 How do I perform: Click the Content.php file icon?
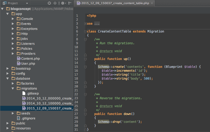pos(19,59)
